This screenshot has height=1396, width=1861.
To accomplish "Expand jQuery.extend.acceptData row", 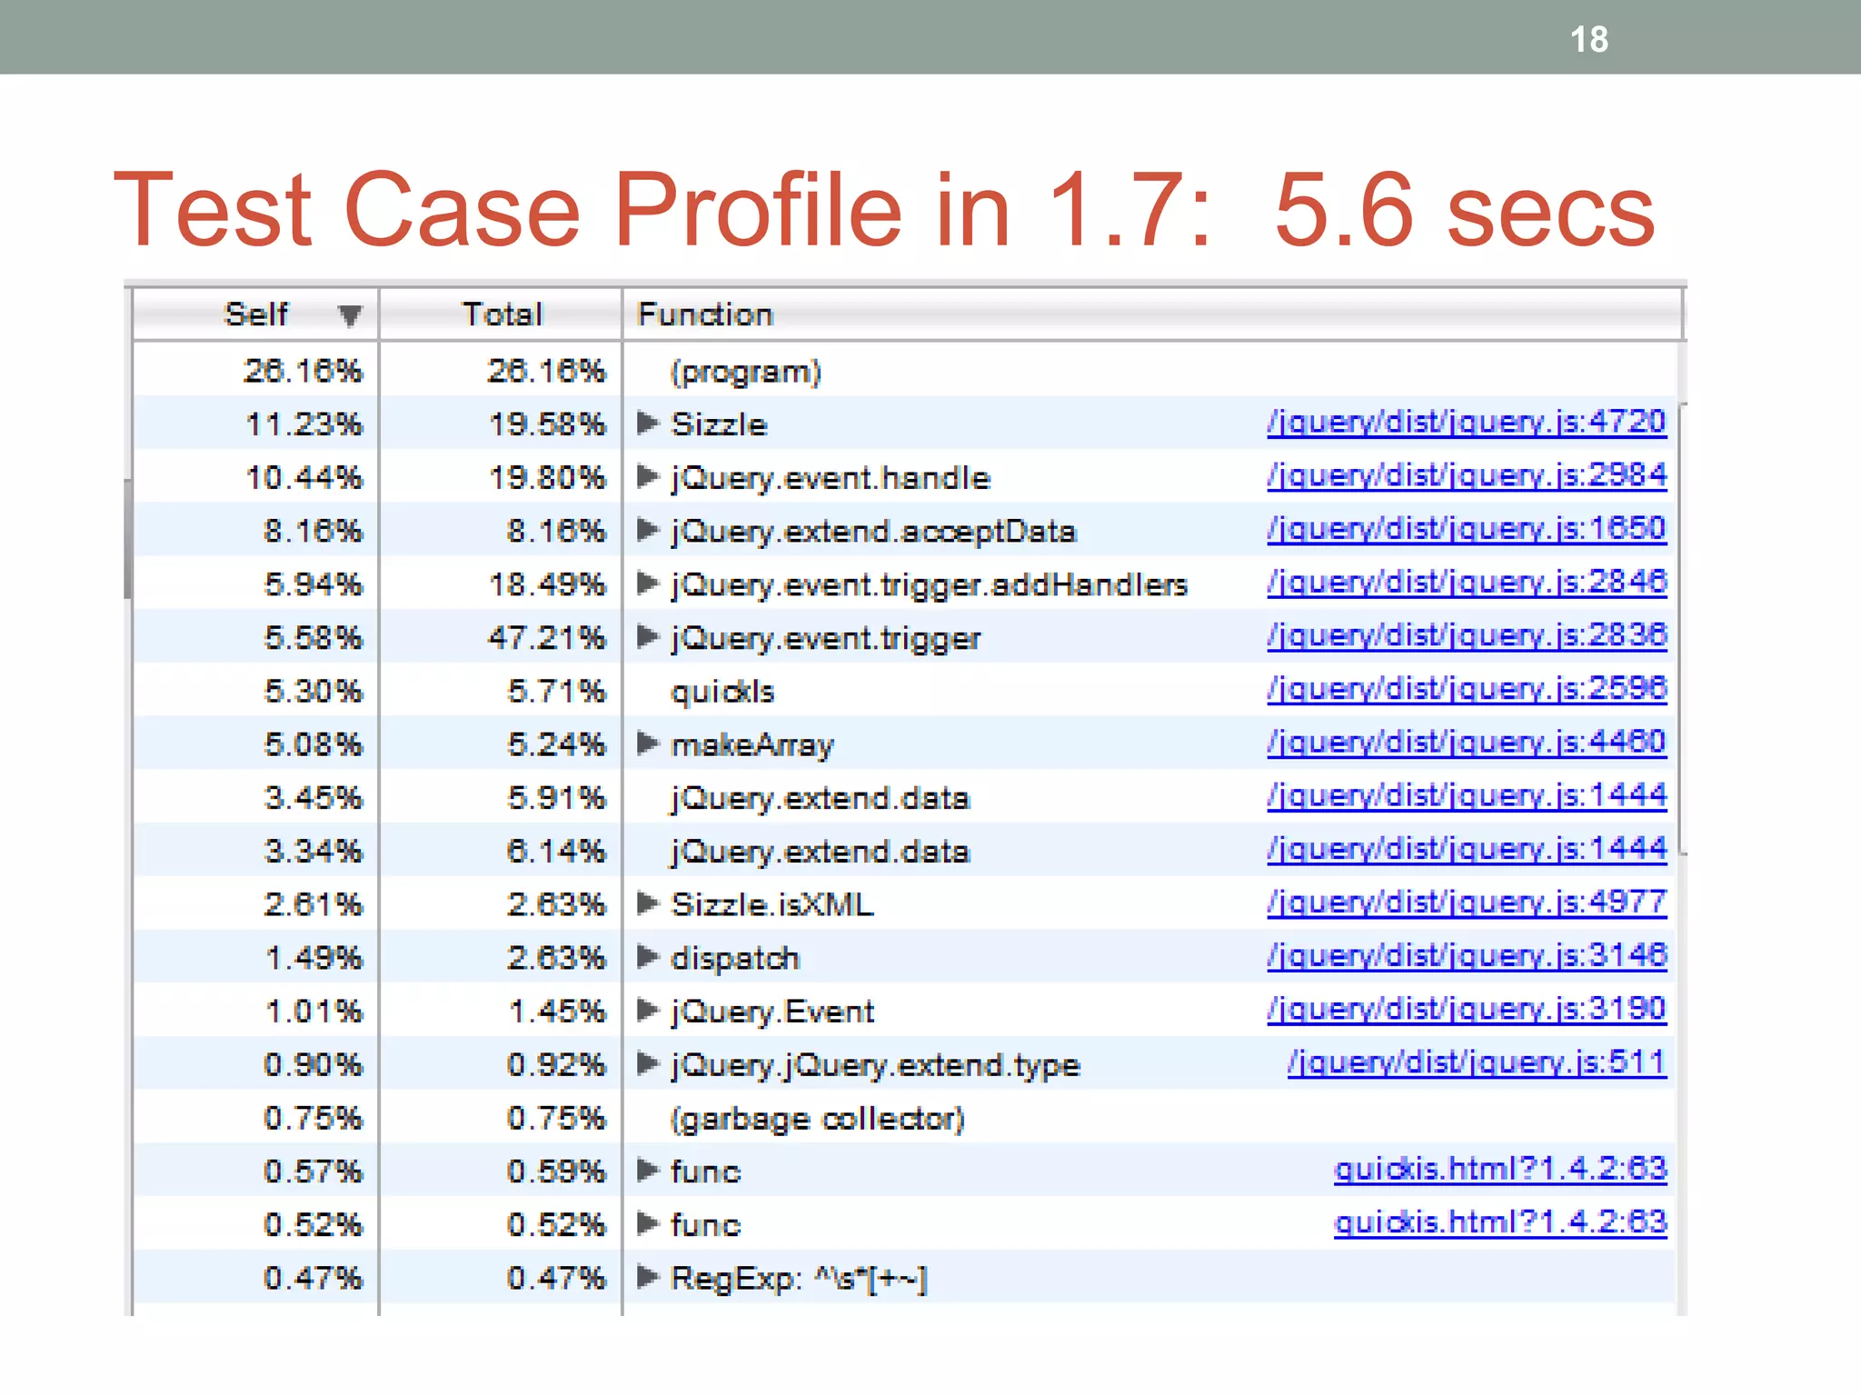I will [x=647, y=530].
